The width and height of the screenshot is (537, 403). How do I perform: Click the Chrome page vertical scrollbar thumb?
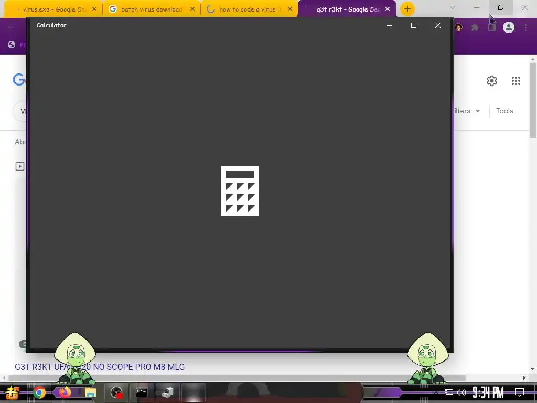(x=533, y=100)
